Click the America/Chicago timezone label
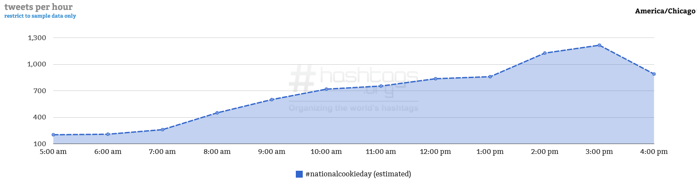Image resolution: width=697 pixels, height=188 pixels. pyautogui.click(x=665, y=11)
